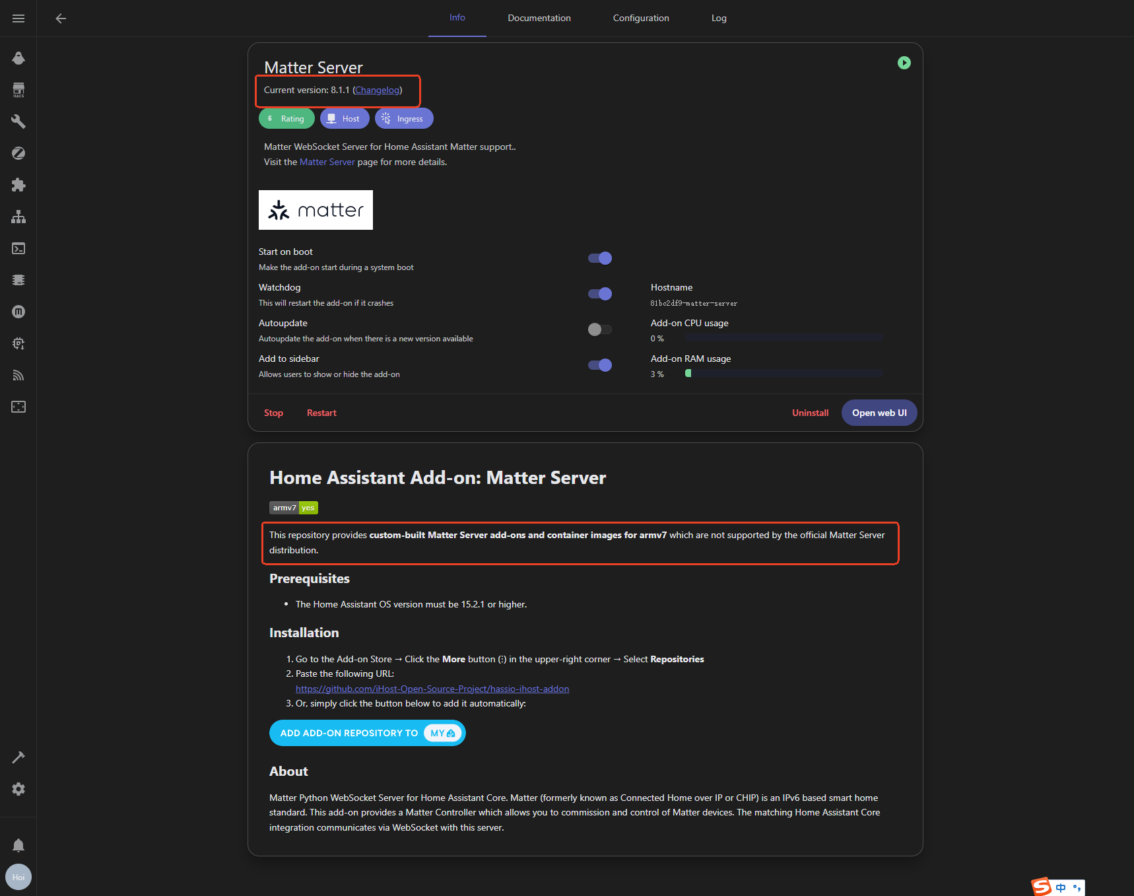Click the armv7 yes badge

[294, 508]
